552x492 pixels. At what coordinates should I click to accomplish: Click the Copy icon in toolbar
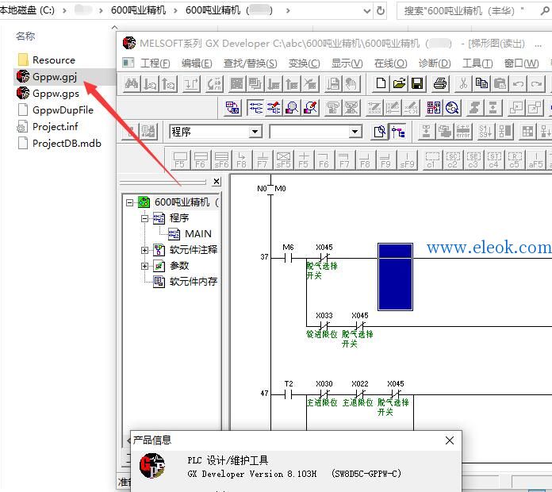coord(481,84)
